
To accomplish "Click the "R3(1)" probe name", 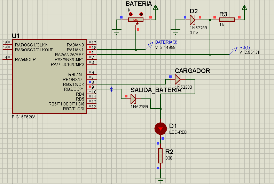I will pyautogui.click(x=245, y=47).
